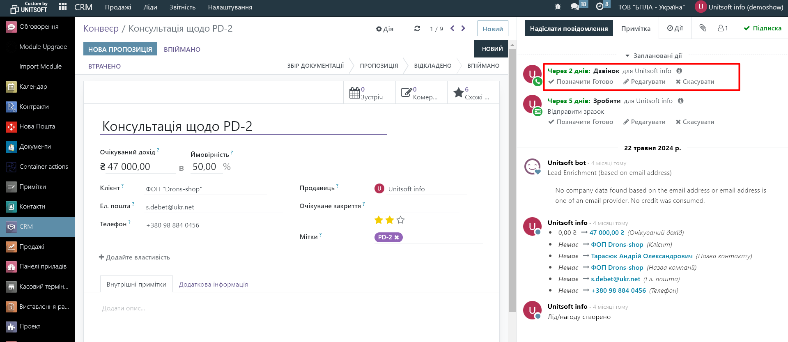The width and height of the screenshot is (788, 342).
Task: Mark the Дзвінок activity as done
Action: click(580, 82)
